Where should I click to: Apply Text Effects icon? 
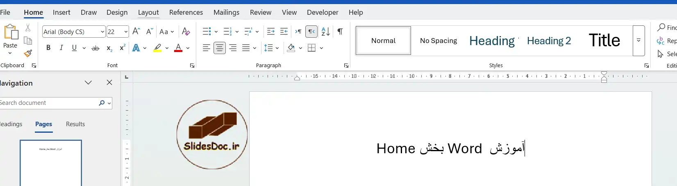pyautogui.click(x=136, y=48)
